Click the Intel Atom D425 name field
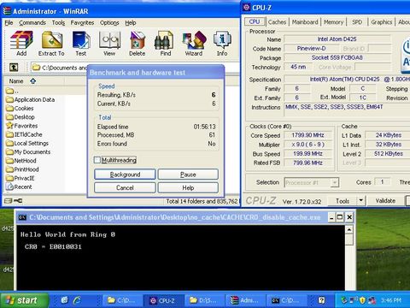This screenshot has height=308, width=410. click(x=337, y=39)
